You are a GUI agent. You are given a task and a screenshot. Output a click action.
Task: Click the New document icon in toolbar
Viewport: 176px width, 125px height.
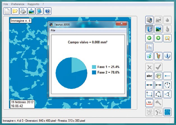(x=7, y=11)
